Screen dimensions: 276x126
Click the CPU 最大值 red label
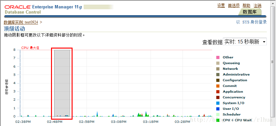pos(30,48)
